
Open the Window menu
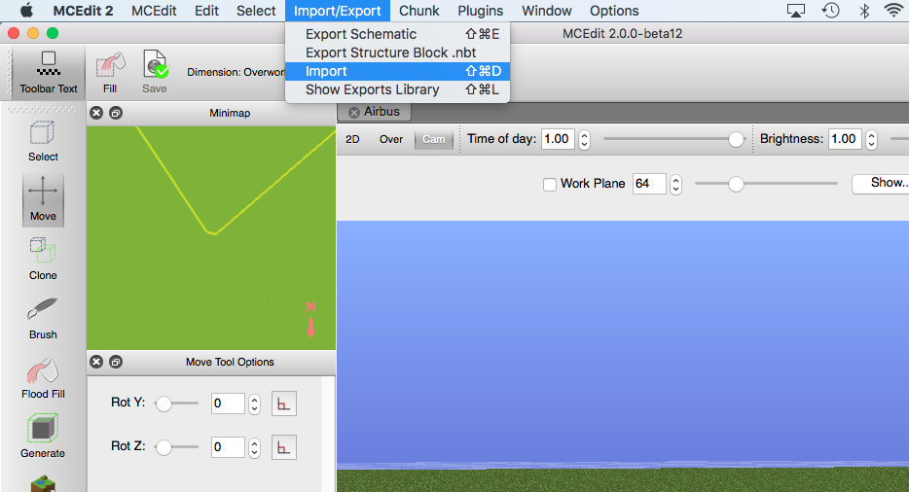(547, 11)
